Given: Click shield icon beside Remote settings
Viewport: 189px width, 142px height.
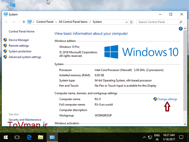Looking at the screenshot, I should pyautogui.click(x=5, y=45).
